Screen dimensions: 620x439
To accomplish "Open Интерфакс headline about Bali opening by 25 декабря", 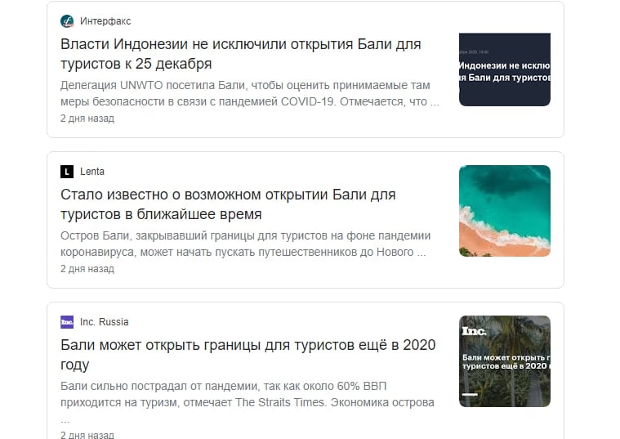I will point(240,54).
